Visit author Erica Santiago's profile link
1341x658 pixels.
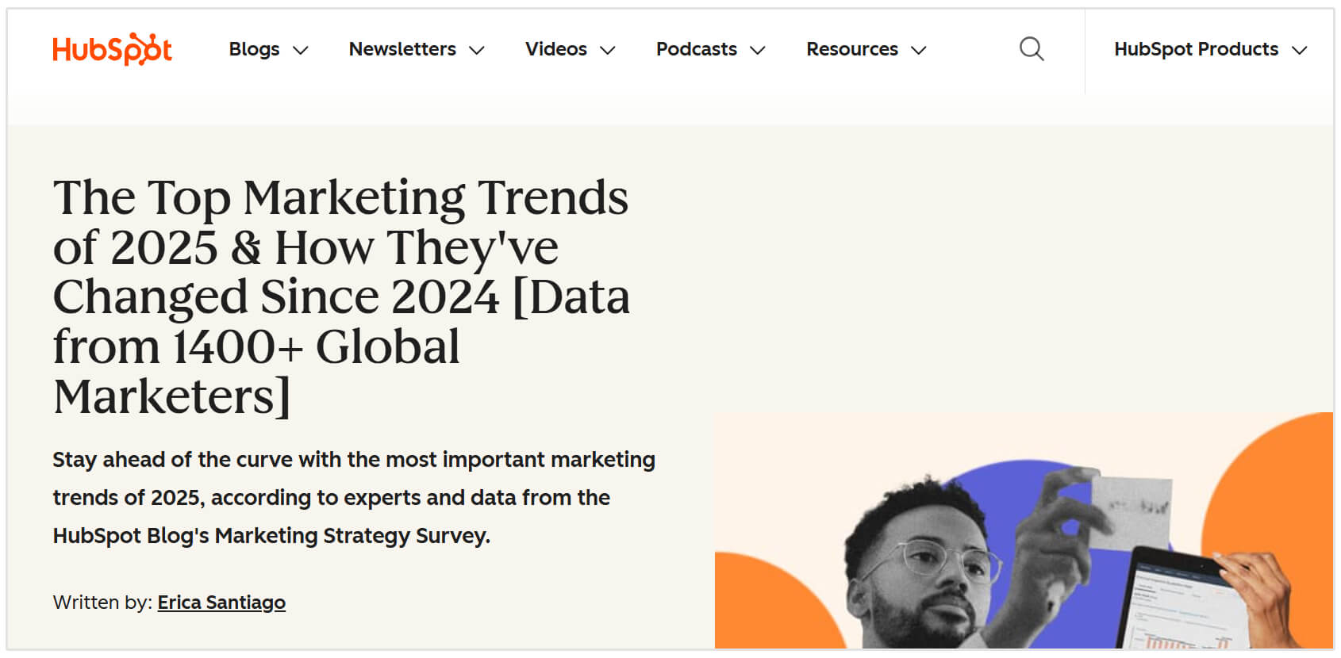tap(221, 603)
